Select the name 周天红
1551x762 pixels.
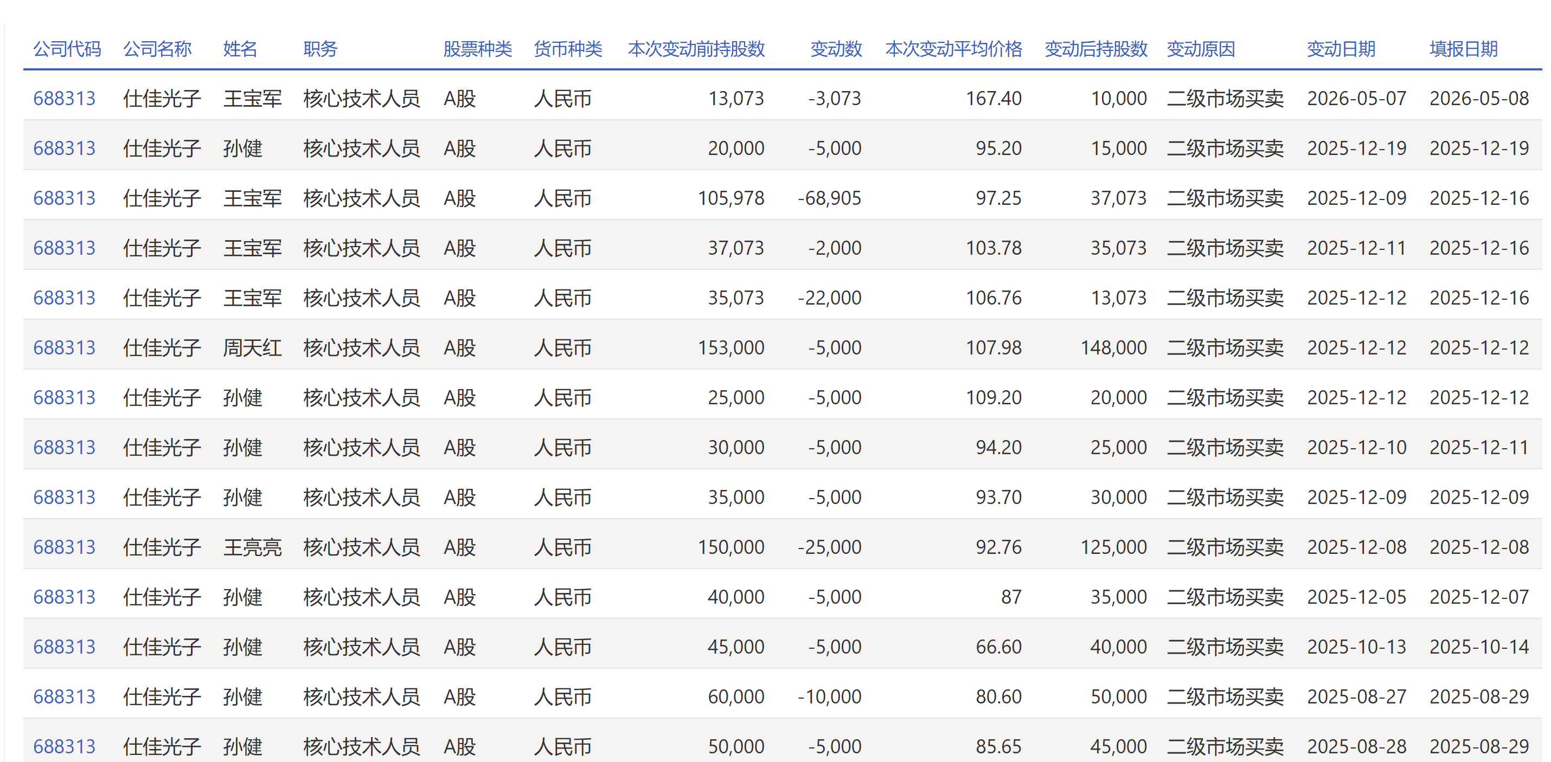point(252,348)
